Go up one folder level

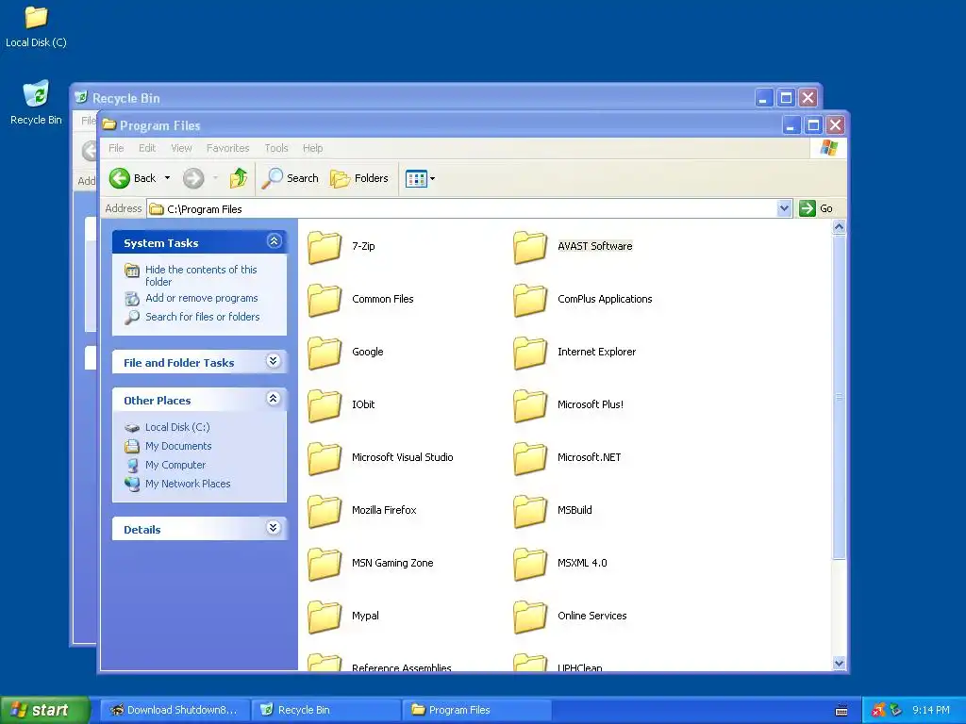coord(239,178)
